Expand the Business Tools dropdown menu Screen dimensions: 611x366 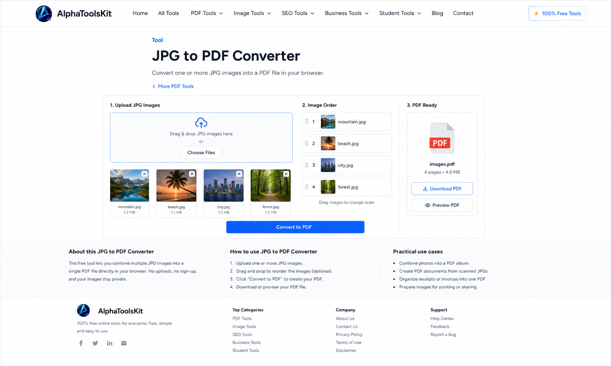pyautogui.click(x=347, y=13)
